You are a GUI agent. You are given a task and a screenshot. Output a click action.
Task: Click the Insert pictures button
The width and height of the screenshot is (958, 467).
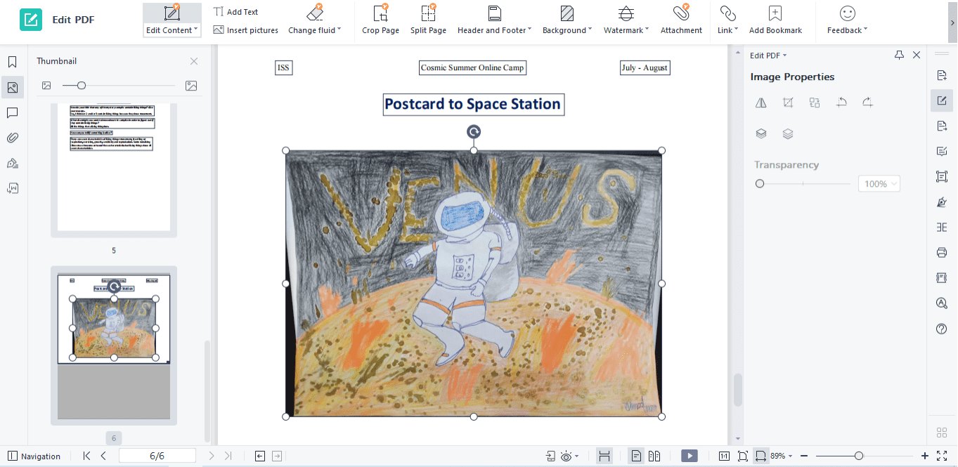click(x=245, y=30)
